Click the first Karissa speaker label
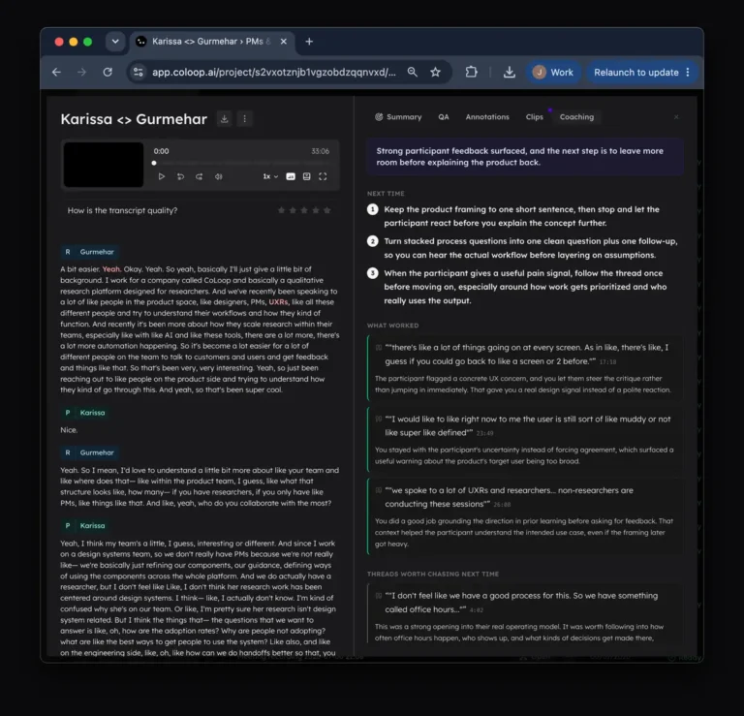Screen dimensions: 744x716 pos(85,413)
